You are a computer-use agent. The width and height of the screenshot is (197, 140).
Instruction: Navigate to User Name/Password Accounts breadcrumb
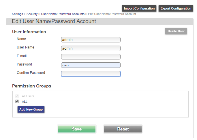tap(63, 14)
